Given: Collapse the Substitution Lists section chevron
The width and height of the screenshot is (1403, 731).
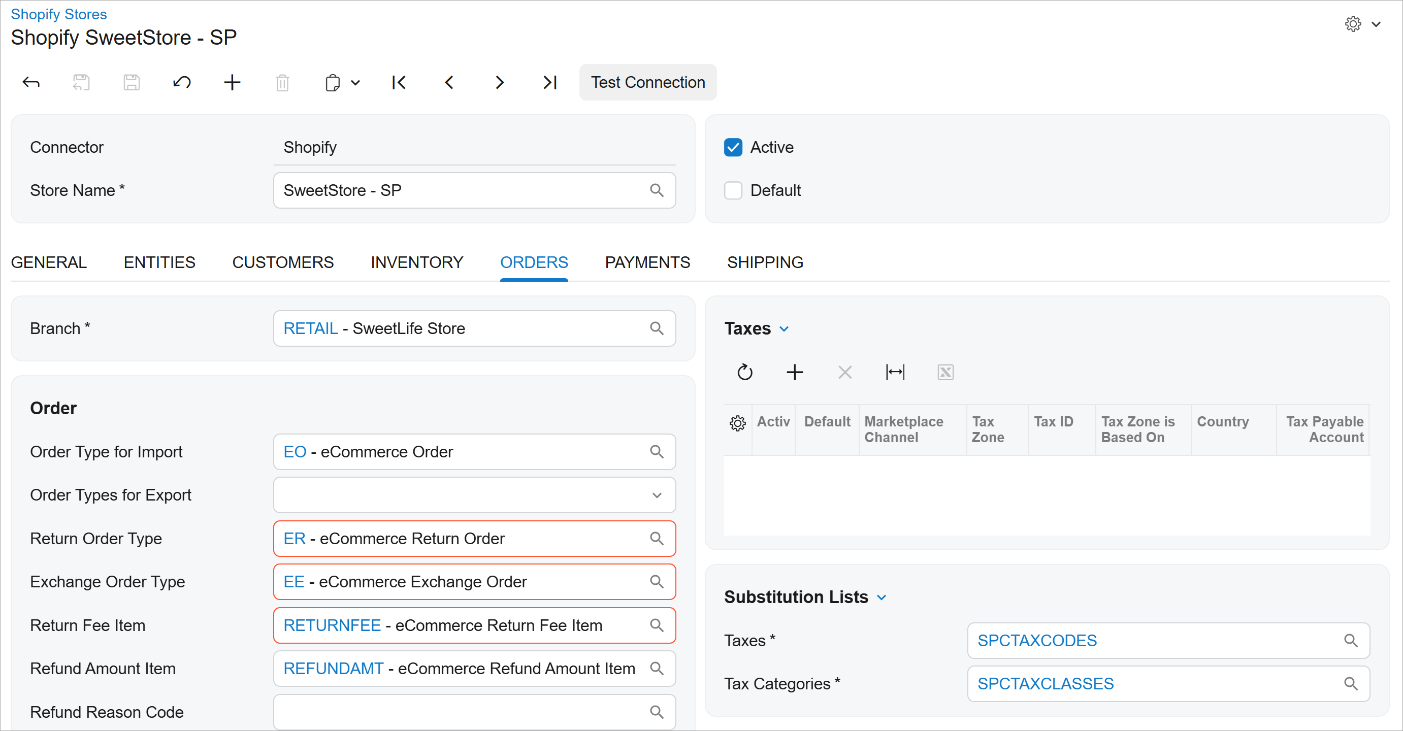Looking at the screenshot, I should [x=881, y=597].
